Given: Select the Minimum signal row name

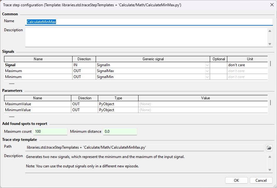Looking at the screenshot, I should [x=38, y=77].
